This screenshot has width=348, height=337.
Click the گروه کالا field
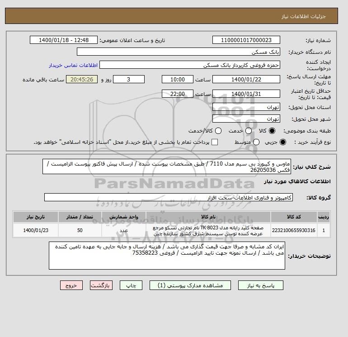(x=169, y=198)
